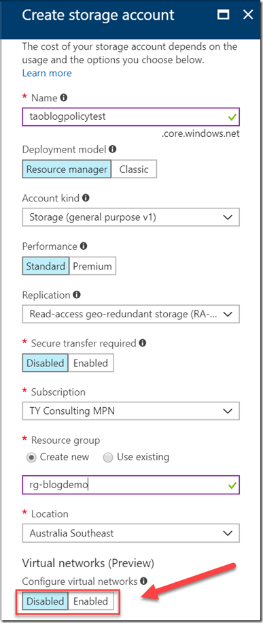Open the Replication dropdown
263x623 pixels.
pyautogui.click(x=131, y=314)
